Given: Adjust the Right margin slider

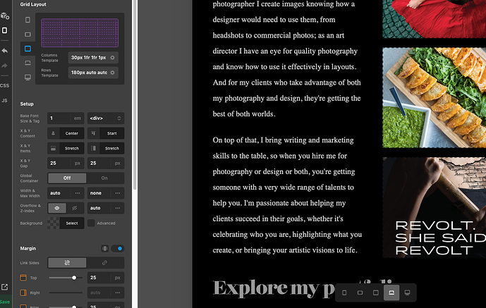Looking at the screenshot, I should [66, 292].
